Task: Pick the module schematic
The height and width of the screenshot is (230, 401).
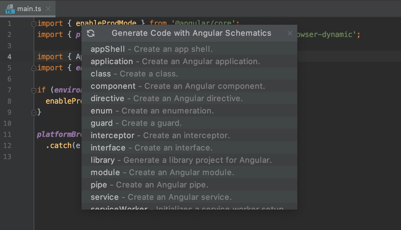Action: [189, 172]
